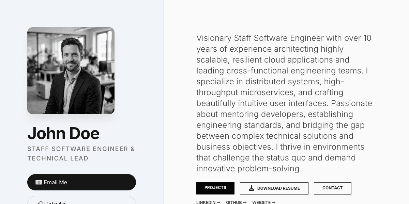The image size is (409, 204).
Task: Open the LinkedIn pill button in sidebar
Action: tap(81, 201)
